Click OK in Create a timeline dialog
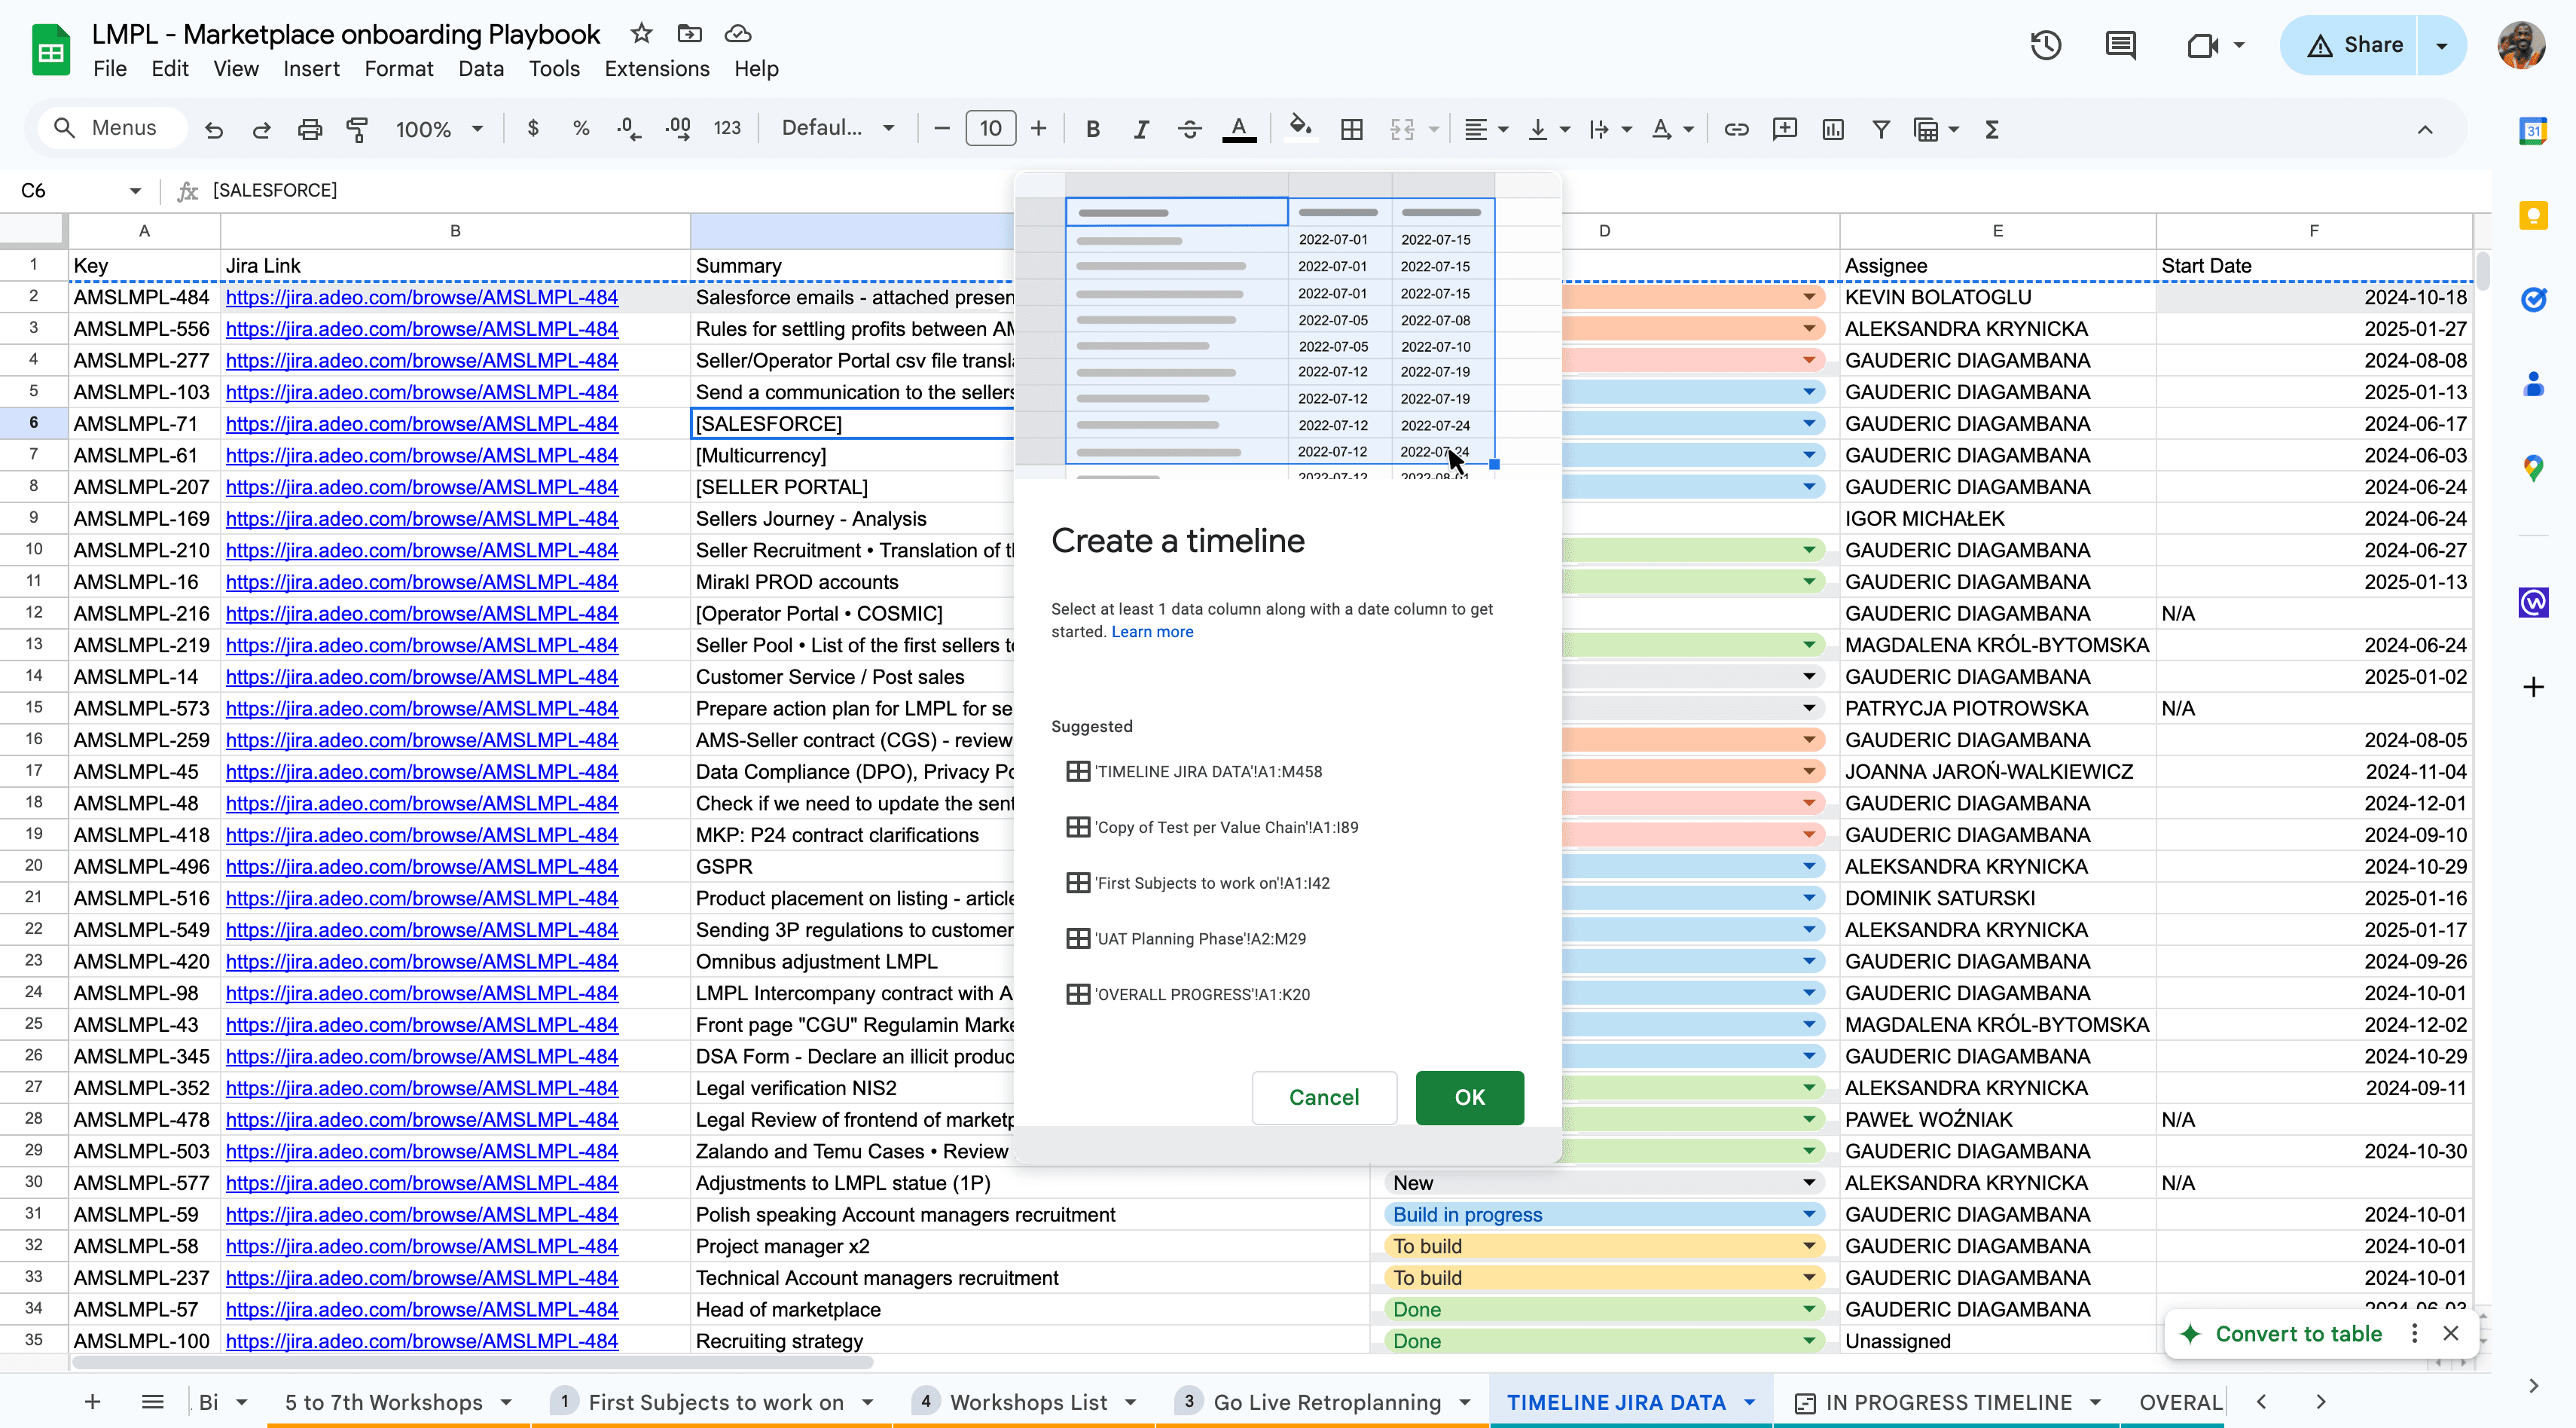This screenshot has width=2576, height=1428. [x=1469, y=1097]
